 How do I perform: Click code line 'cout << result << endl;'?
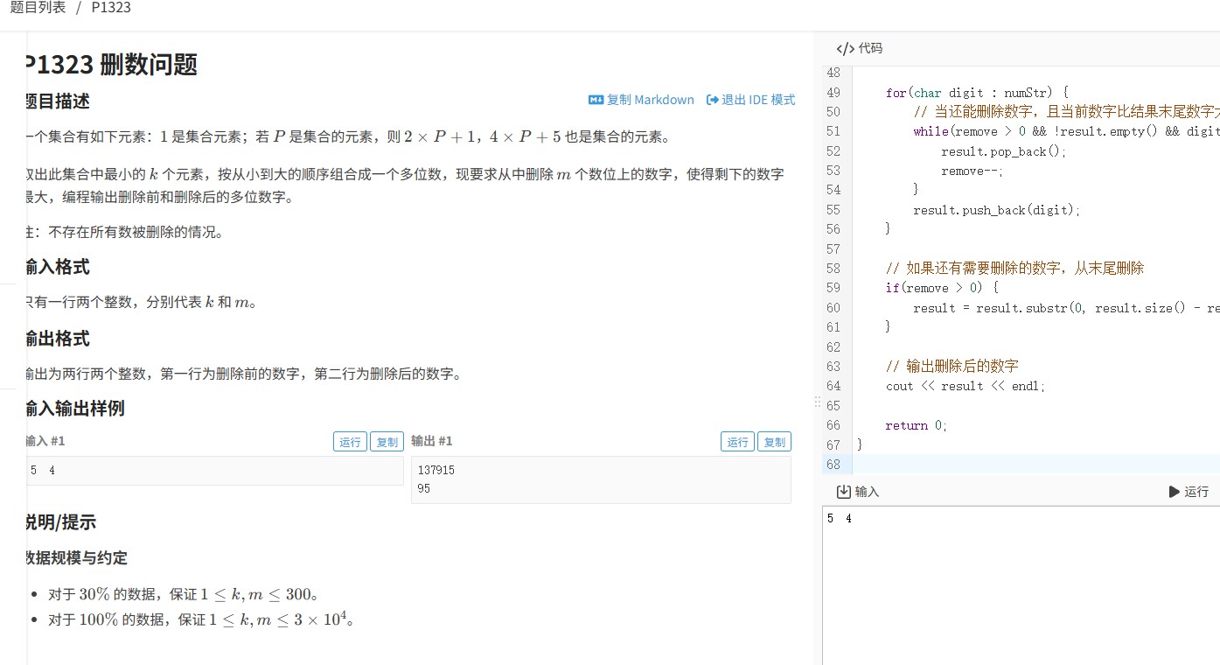966,386
